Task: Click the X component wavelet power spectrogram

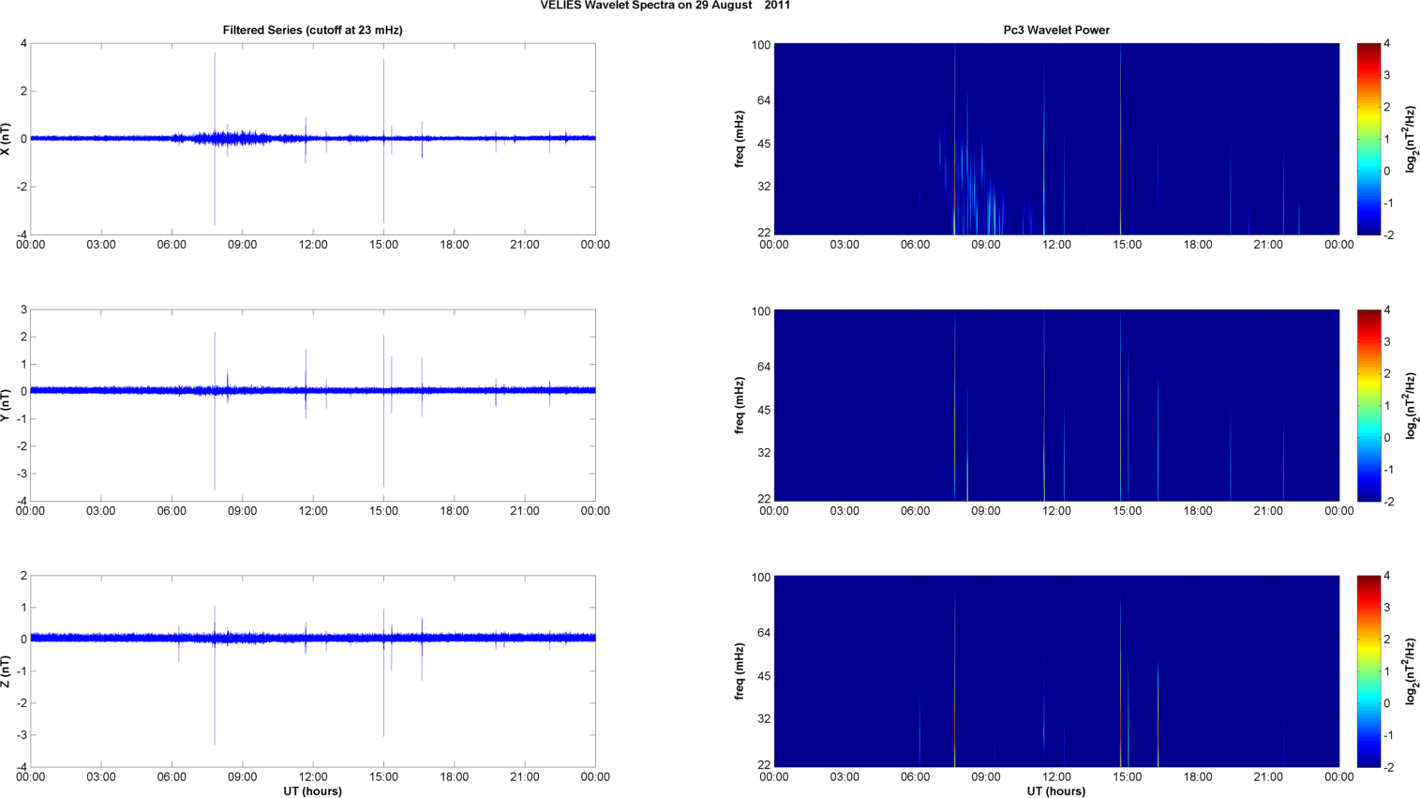Action: tap(1056, 139)
